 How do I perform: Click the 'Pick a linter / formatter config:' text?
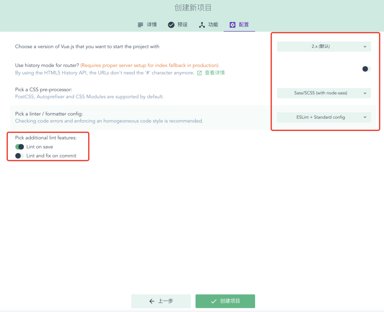[49, 114]
